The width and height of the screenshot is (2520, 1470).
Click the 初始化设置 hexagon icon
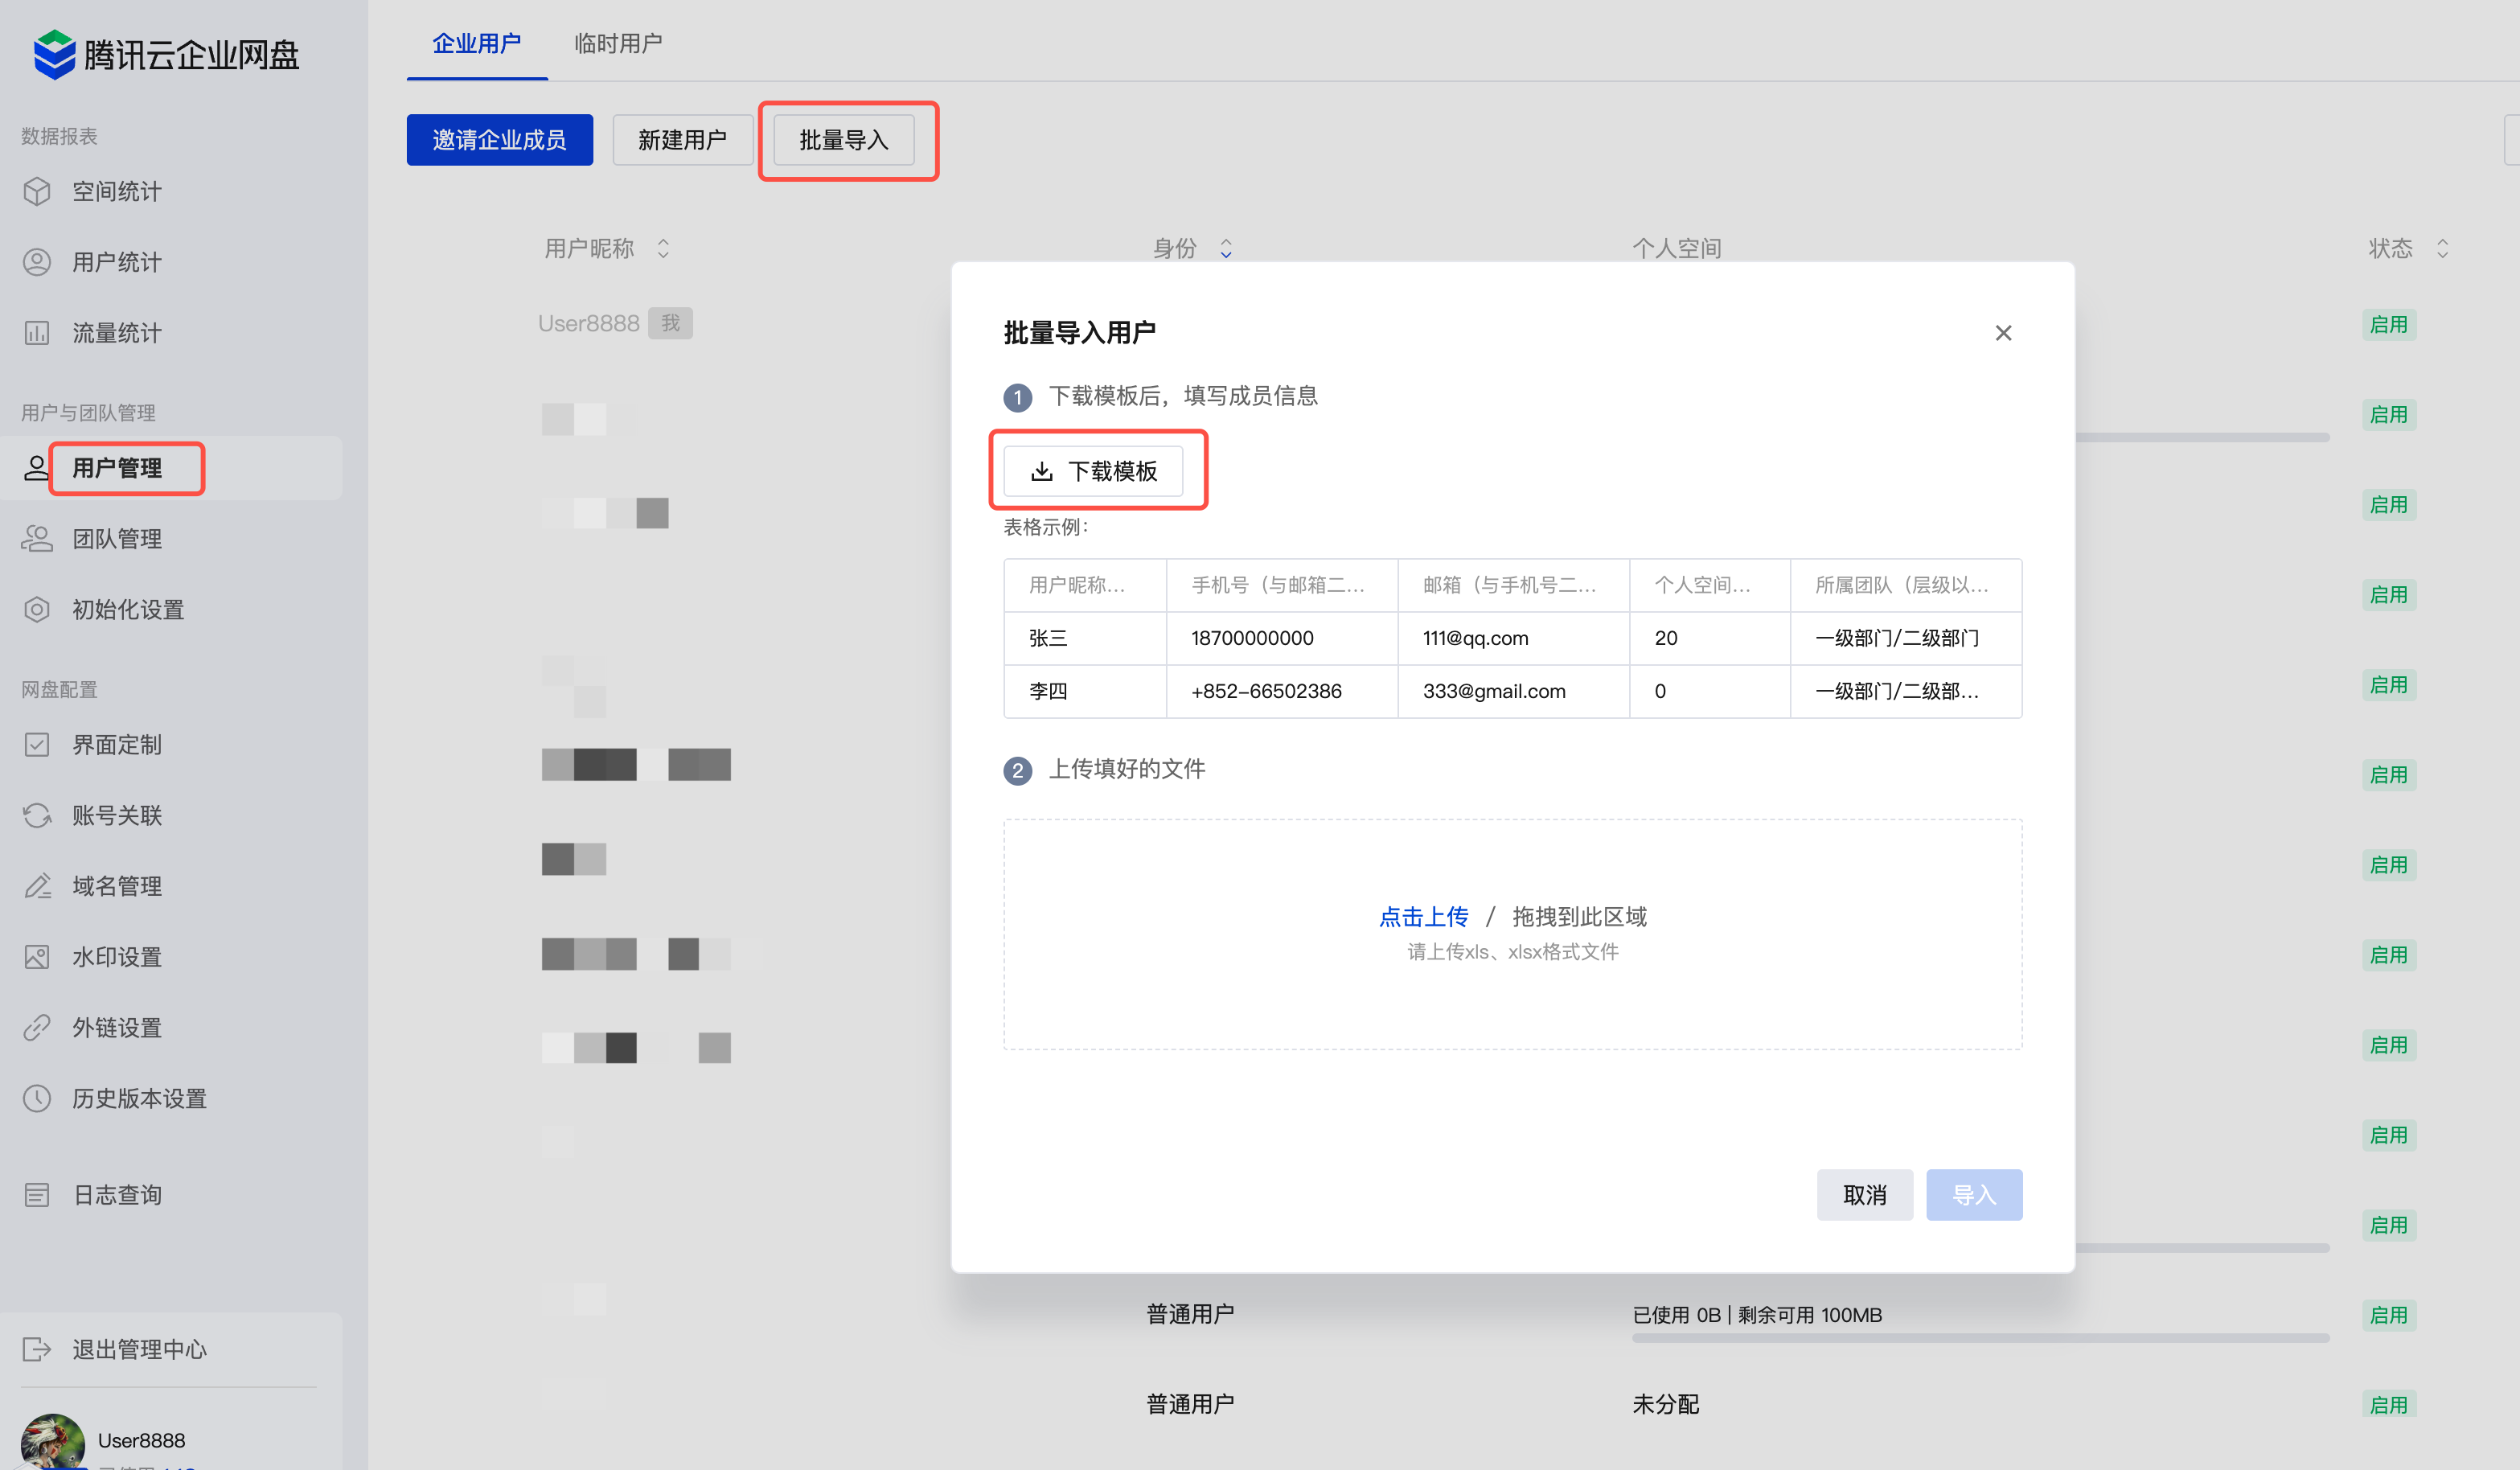37,609
